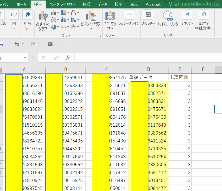Insert a scatter or bubble chart

(x=64, y=27)
